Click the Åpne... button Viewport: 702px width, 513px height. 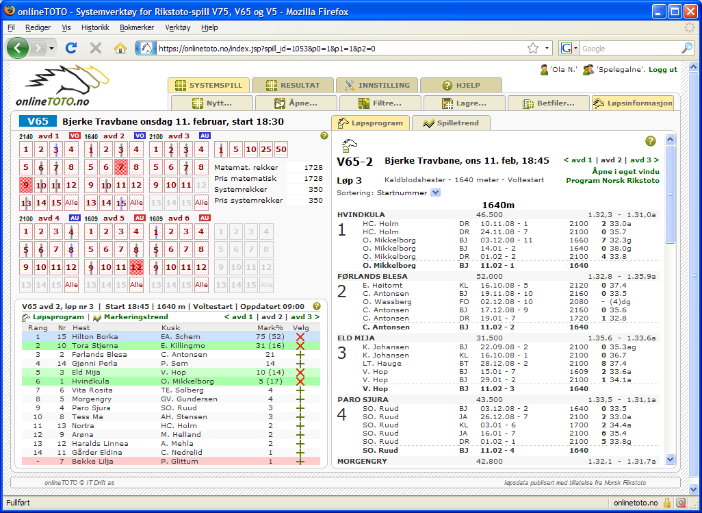coord(296,103)
